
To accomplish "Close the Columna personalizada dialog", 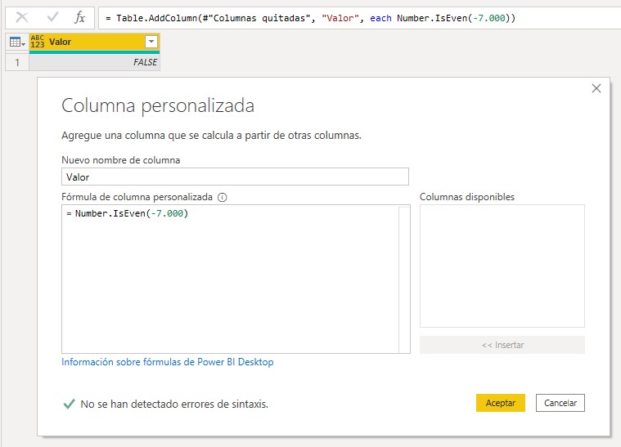I will click(x=596, y=88).
